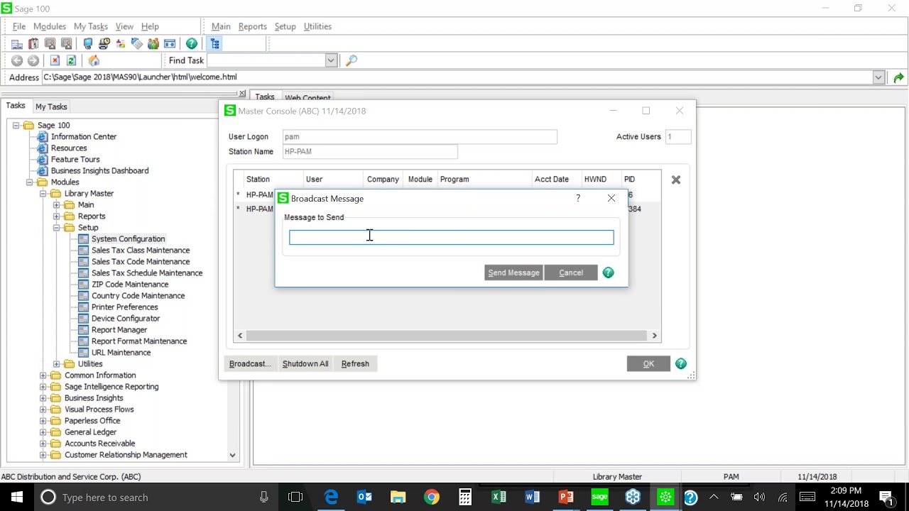The image size is (909, 511).
Task: Expand the Utilities folder in tree
Action: (x=57, y=364)
